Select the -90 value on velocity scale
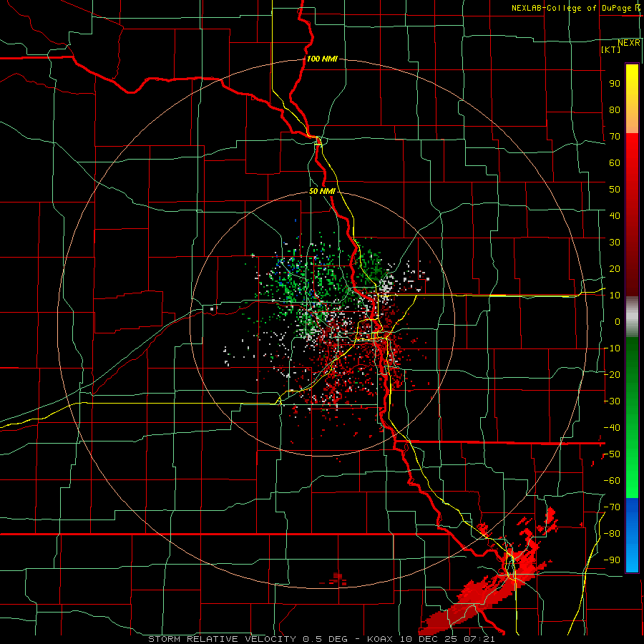The height and width of the screenshot is (644, 644). pyautogui.click(x=613, y=560)
